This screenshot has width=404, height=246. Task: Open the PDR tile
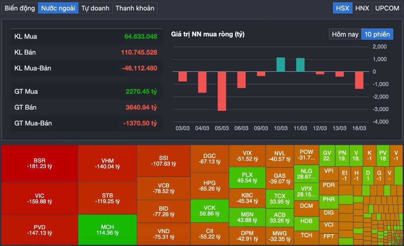coord(329,188)
